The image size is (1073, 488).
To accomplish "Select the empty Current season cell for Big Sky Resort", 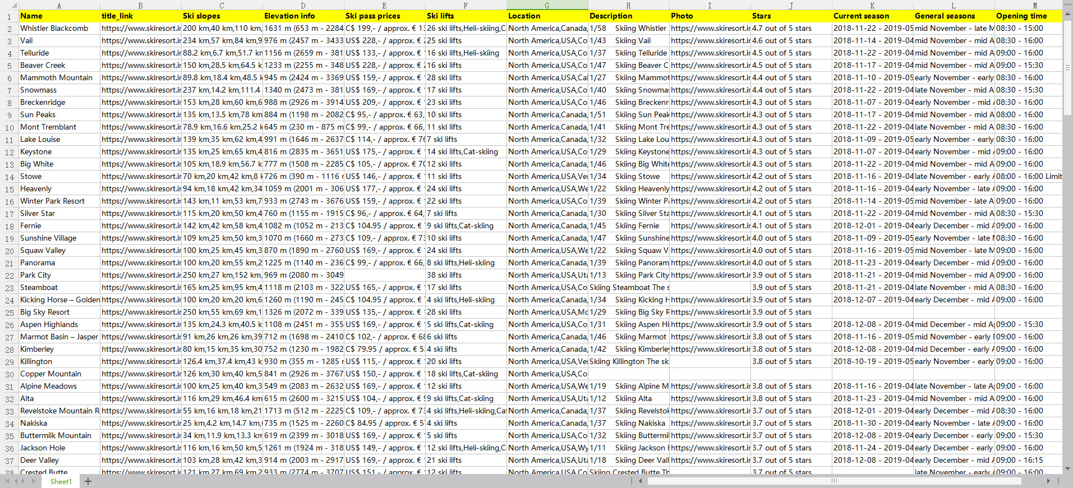I will coord(872,312).
